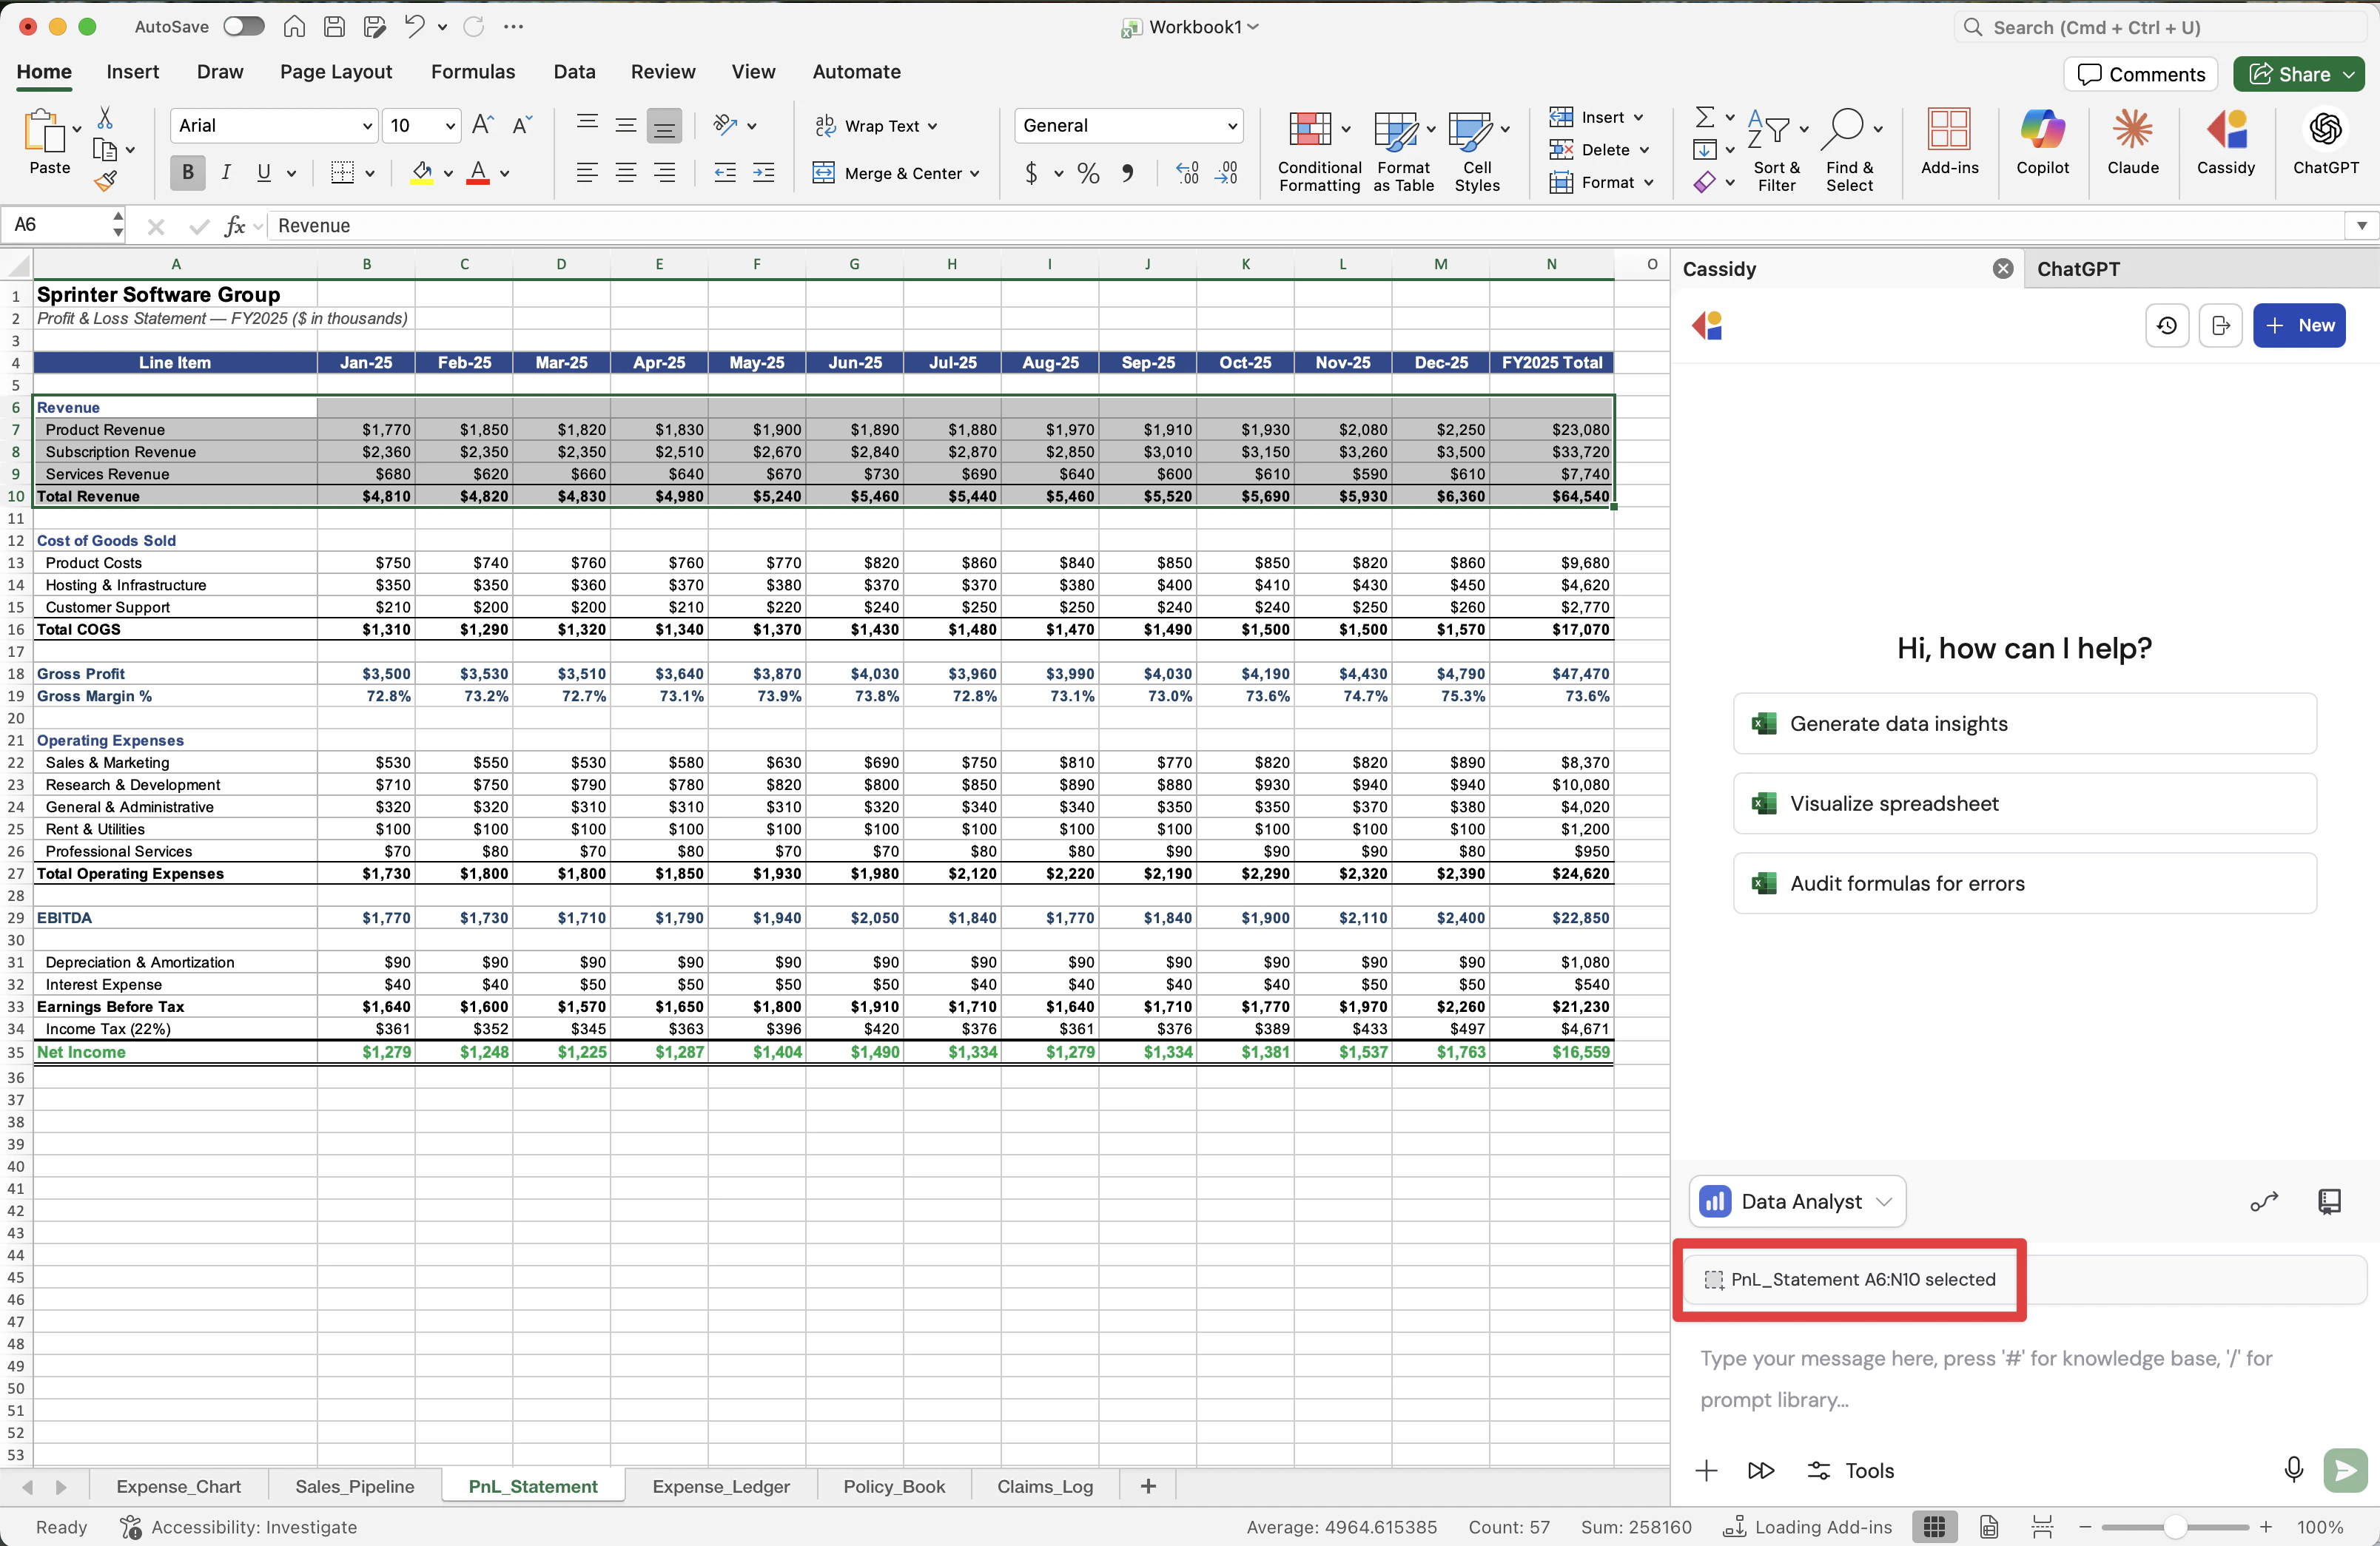Decrease font size with smaller A icon
The image size is (2380, 1546).
tap(521, 125)
